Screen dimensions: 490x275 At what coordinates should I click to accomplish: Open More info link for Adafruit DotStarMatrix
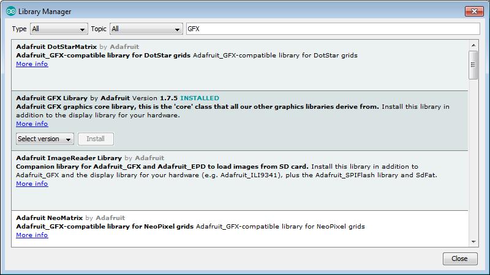coord(32,64)
